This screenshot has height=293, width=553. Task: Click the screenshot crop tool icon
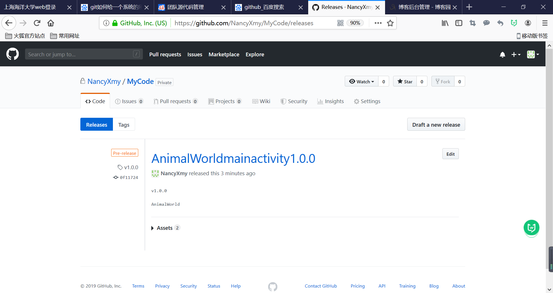(473, 23)
